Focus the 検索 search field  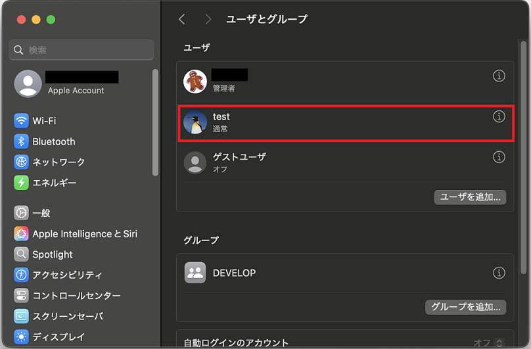pyautogui.click(x=81, y=50)
